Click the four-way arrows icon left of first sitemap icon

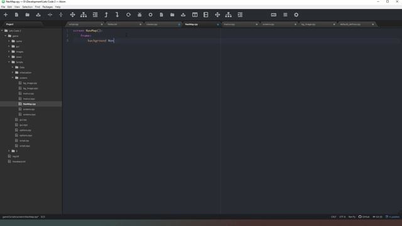[73, 15]
